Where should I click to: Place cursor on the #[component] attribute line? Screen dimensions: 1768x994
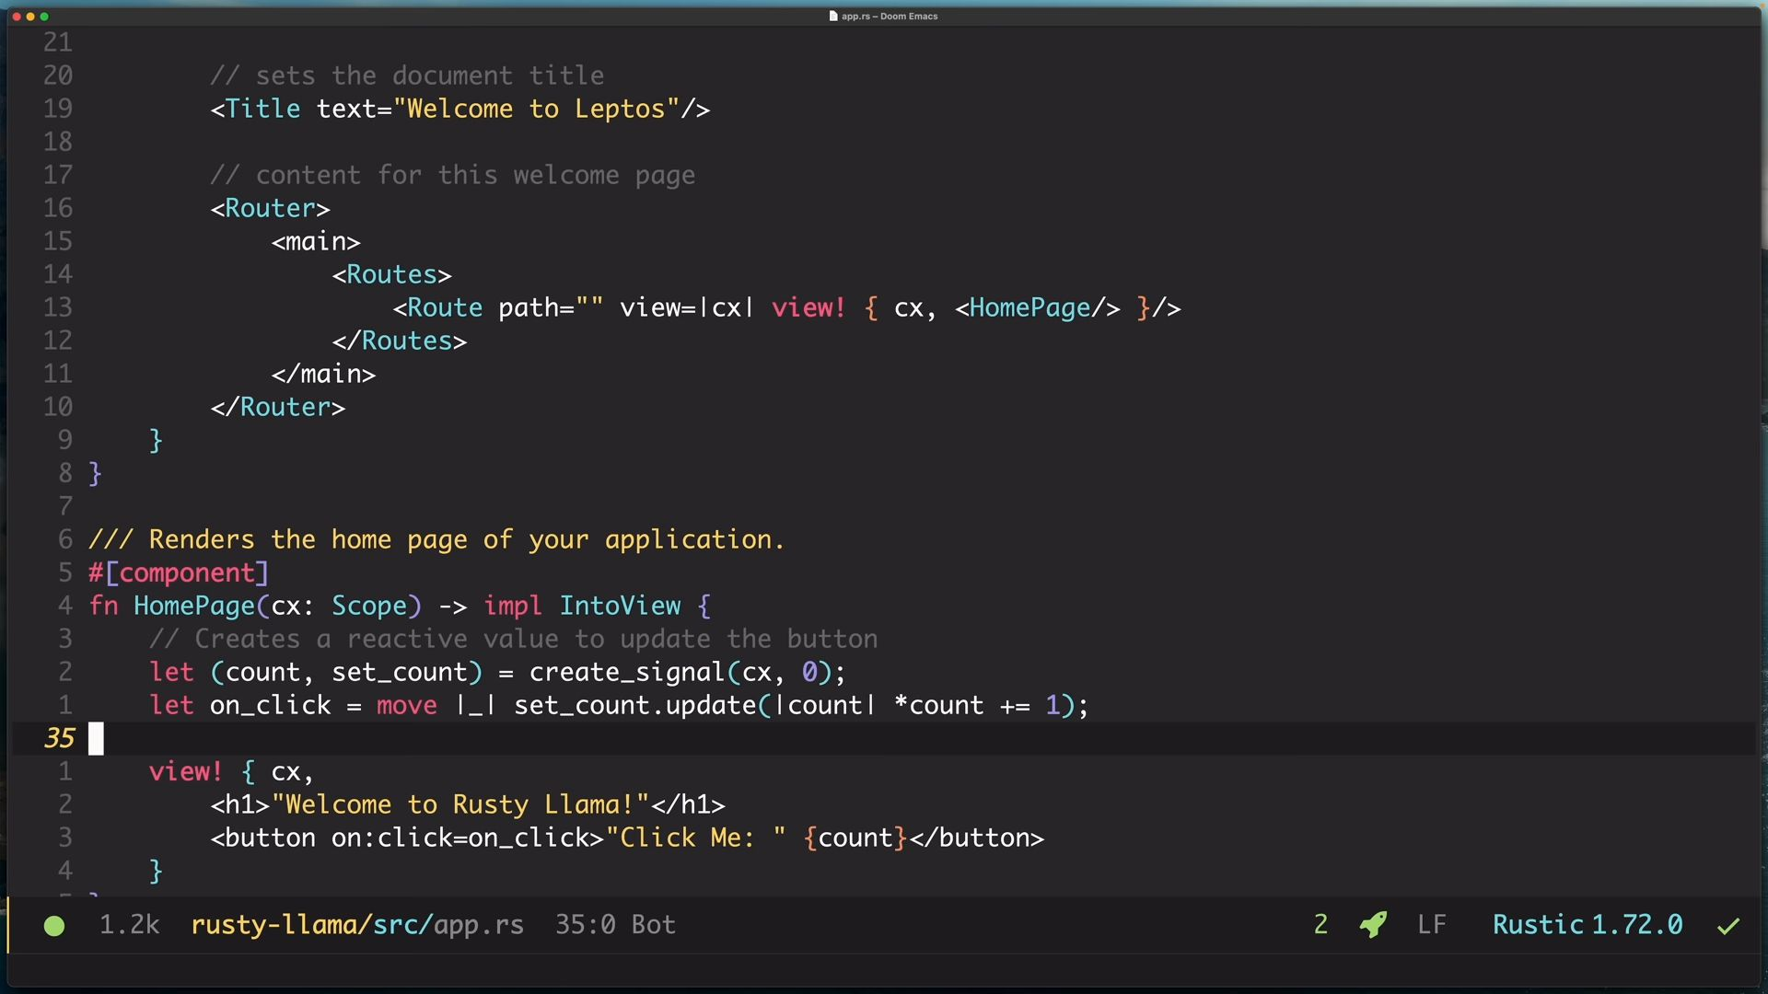[x=179, y=573]
